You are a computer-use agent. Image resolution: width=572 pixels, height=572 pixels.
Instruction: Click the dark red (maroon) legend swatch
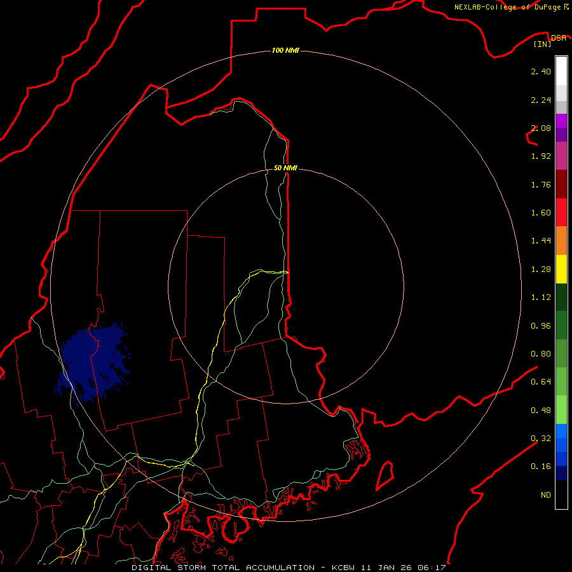[x=561, y=184]
